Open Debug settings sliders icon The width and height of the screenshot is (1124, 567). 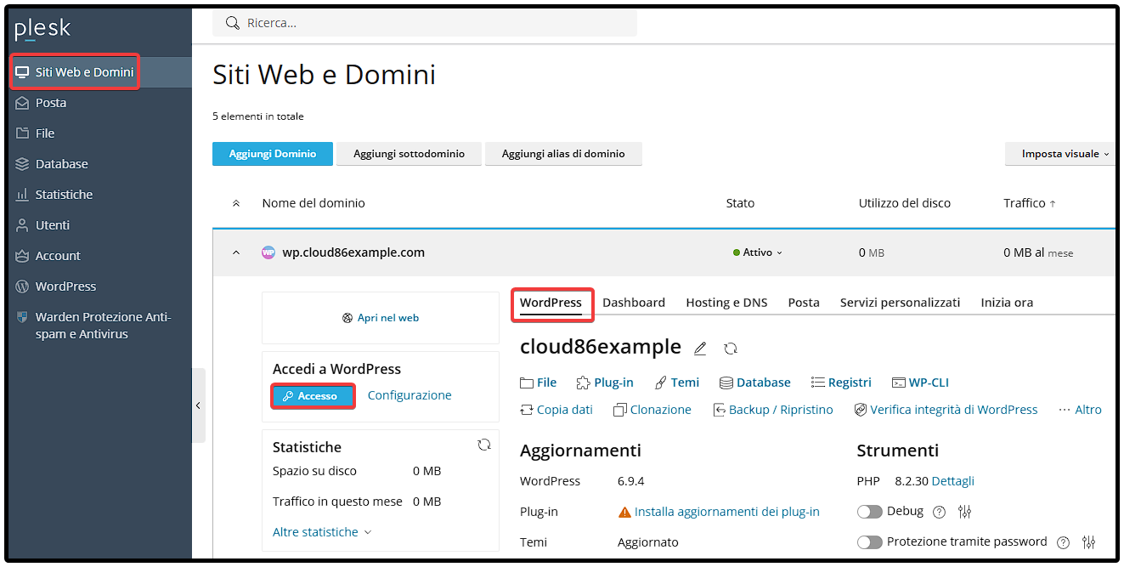964,512
